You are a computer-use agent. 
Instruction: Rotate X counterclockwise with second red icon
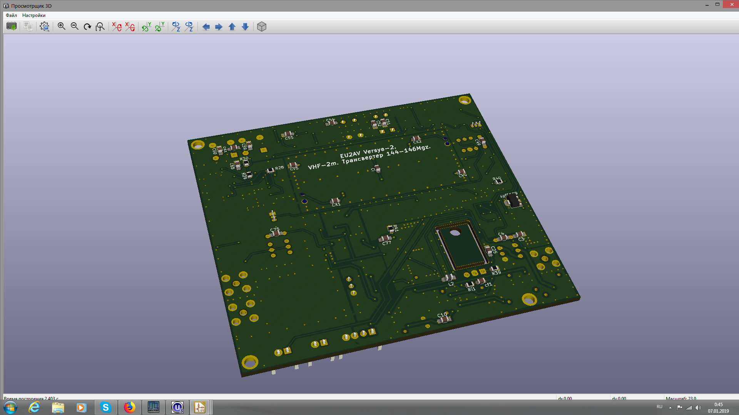130,27
